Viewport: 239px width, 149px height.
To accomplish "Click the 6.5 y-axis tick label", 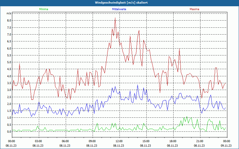I will pyautogui.click(x=9, y=41).
